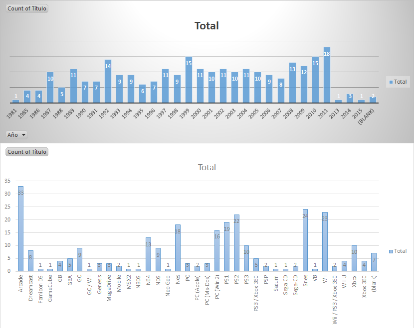Click the 35 value on vertical axis
414x328 pixels.
point(7,181)
